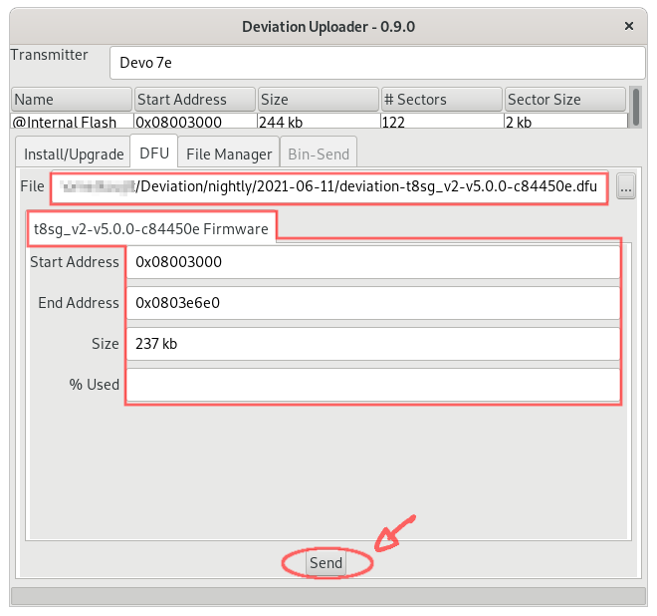
Task: Browse for a file with the ... button
Action: [626, 186]
